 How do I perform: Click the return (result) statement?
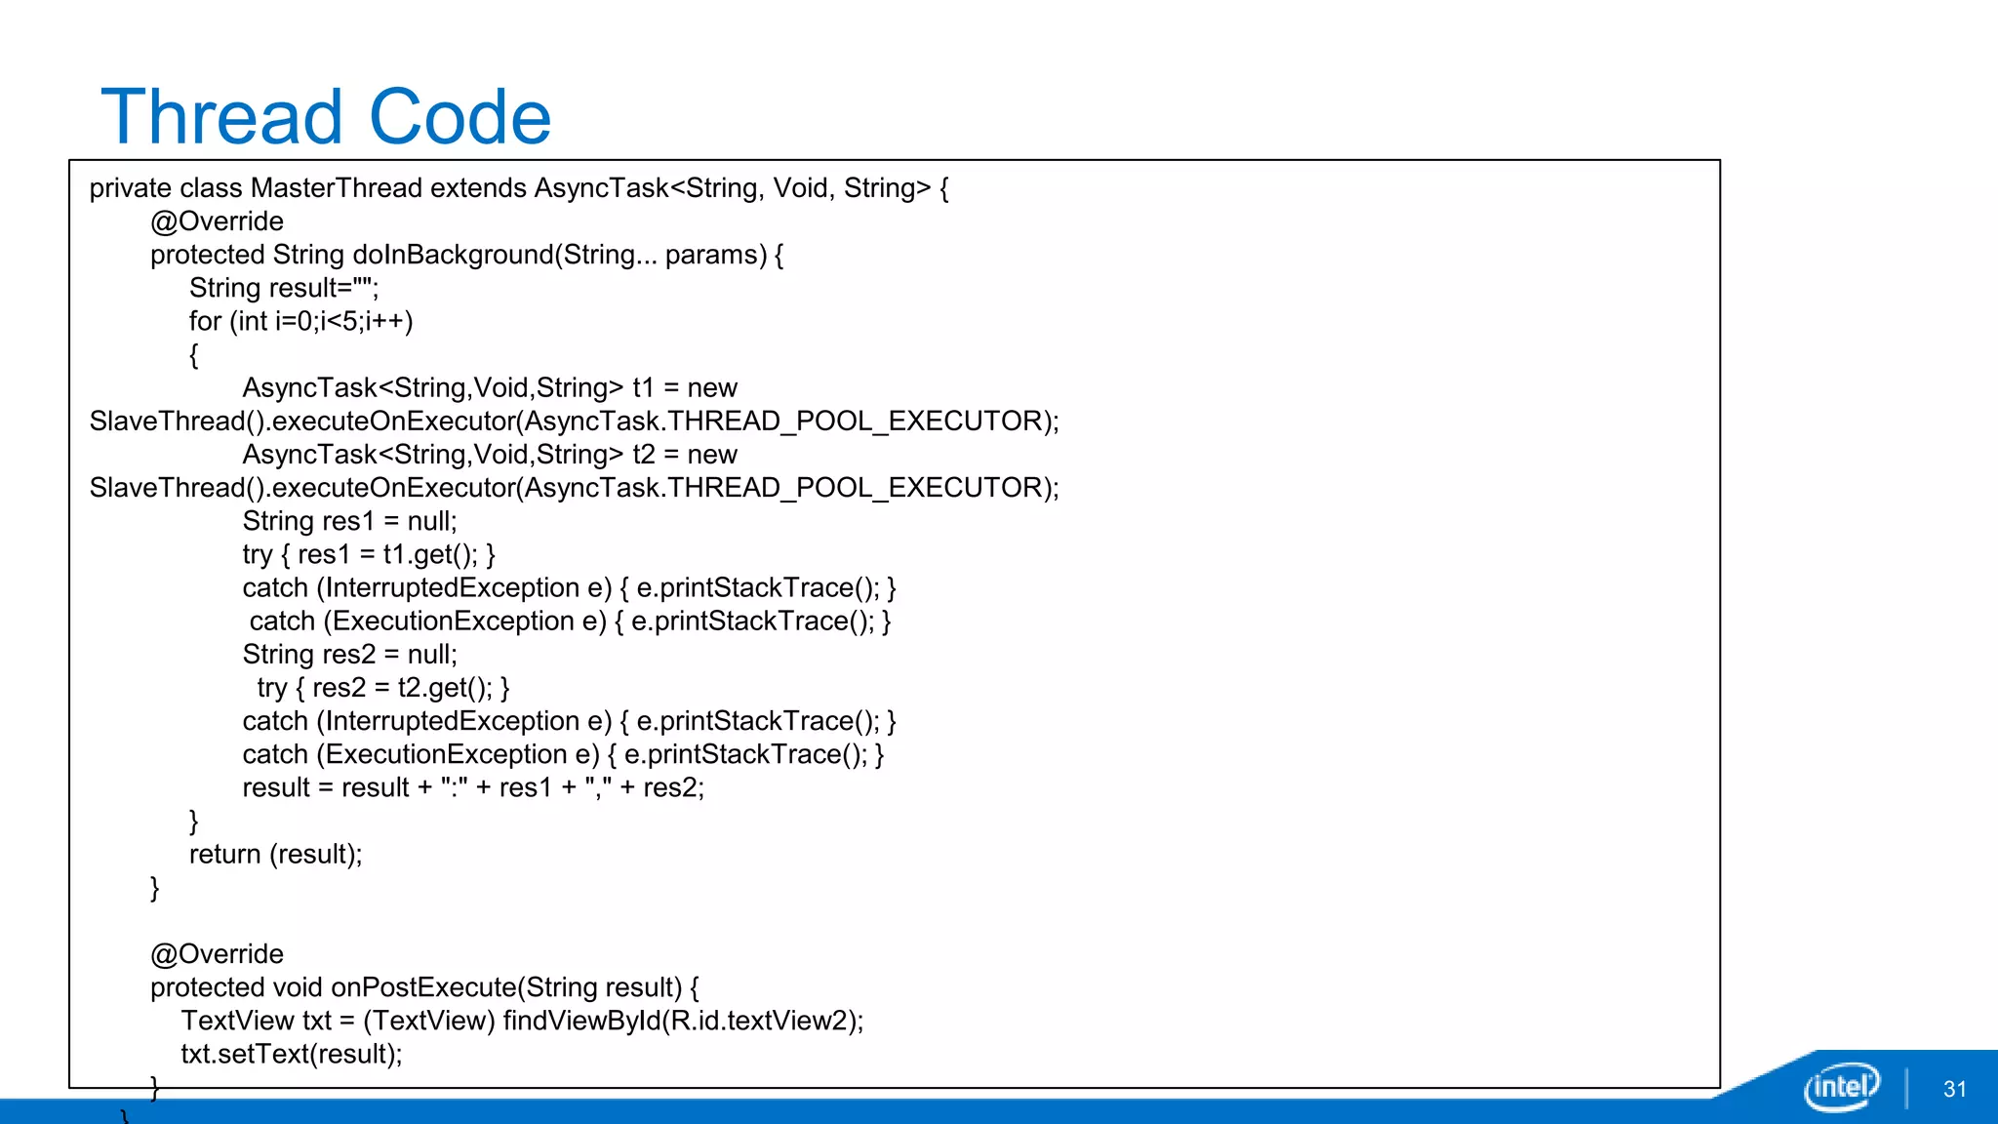(x=275, y=855)
